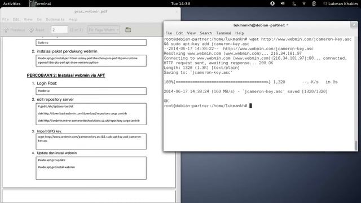Click '#sudo apt-get update' line in PDF
361x203 pixels.
(51, 160)
